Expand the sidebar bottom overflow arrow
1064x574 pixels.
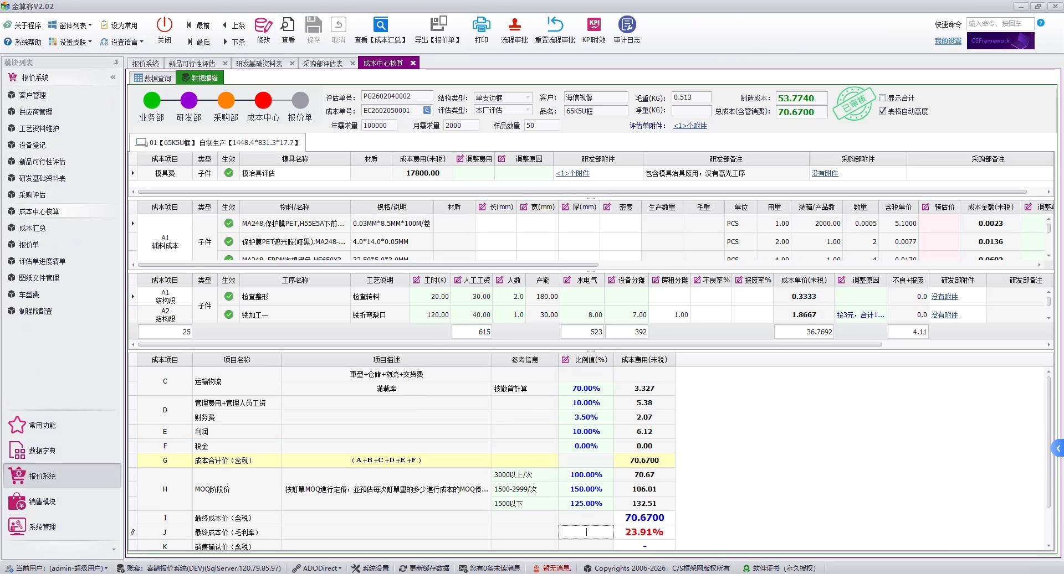pos(114,550)
